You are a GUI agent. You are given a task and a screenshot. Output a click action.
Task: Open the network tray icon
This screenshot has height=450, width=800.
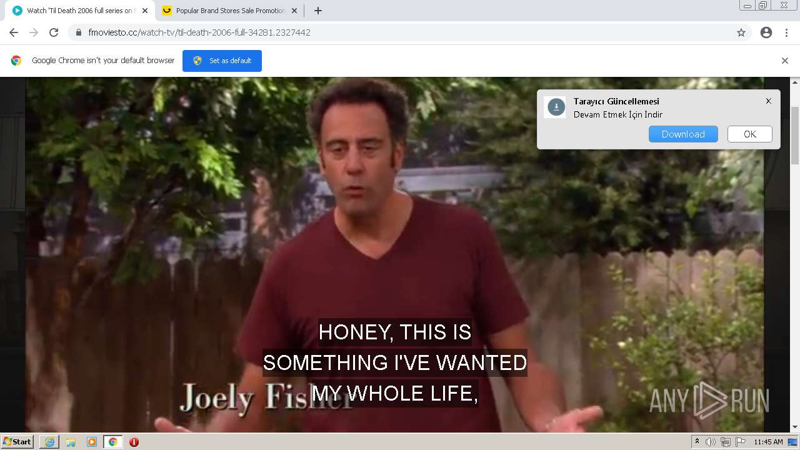726,442
